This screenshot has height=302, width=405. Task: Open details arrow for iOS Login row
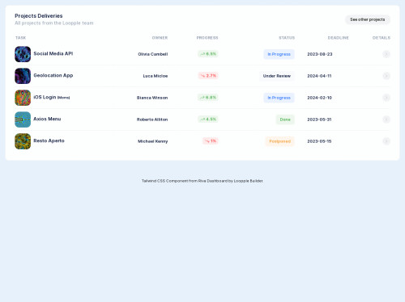click(x=386, y=98)
